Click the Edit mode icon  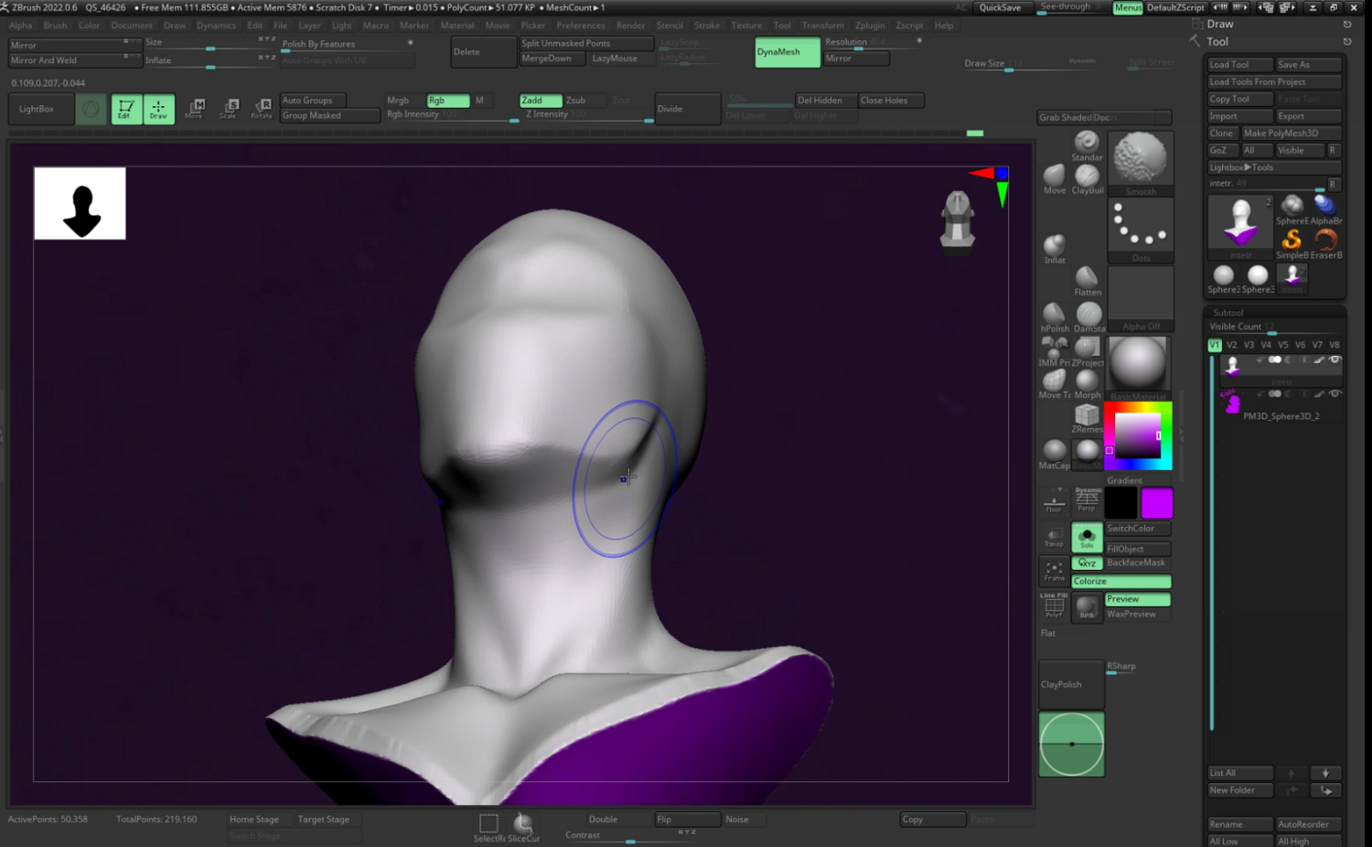(x=126, y=110)
